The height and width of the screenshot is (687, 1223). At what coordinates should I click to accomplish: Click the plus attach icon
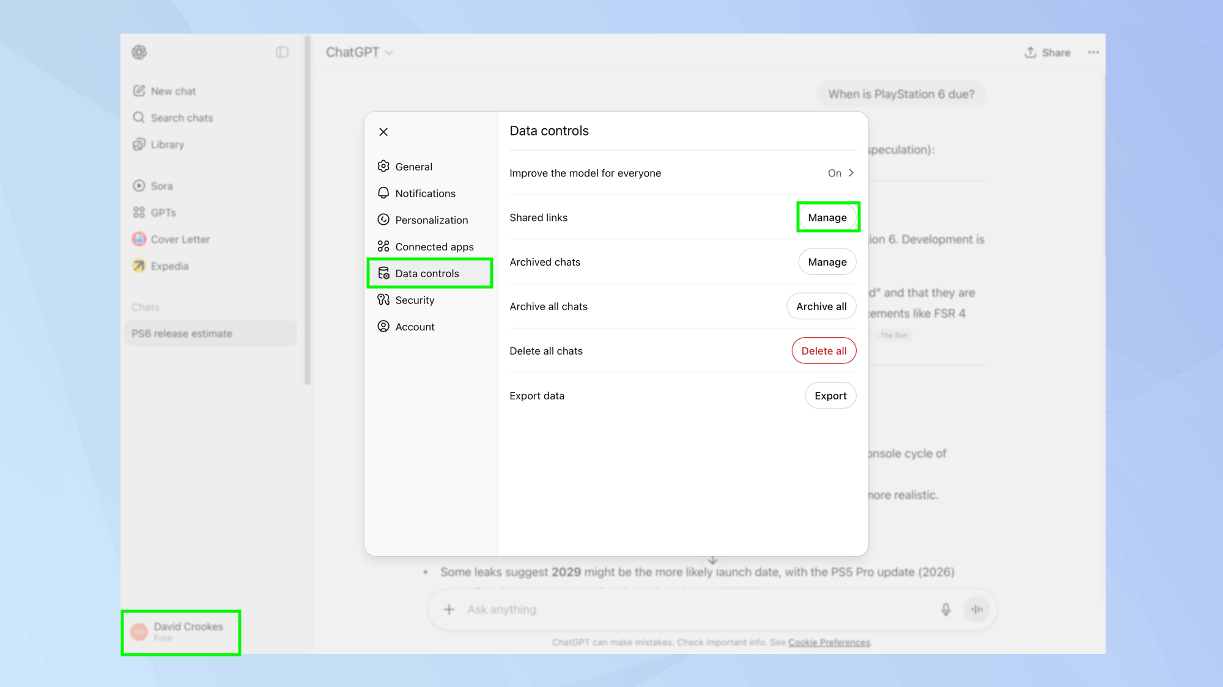[x=449, y=609]
